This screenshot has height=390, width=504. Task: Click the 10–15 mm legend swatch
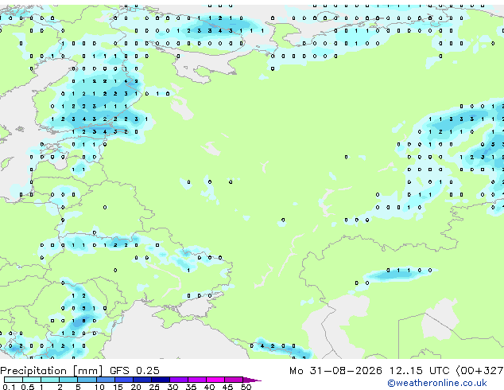(x=106, y=380)
